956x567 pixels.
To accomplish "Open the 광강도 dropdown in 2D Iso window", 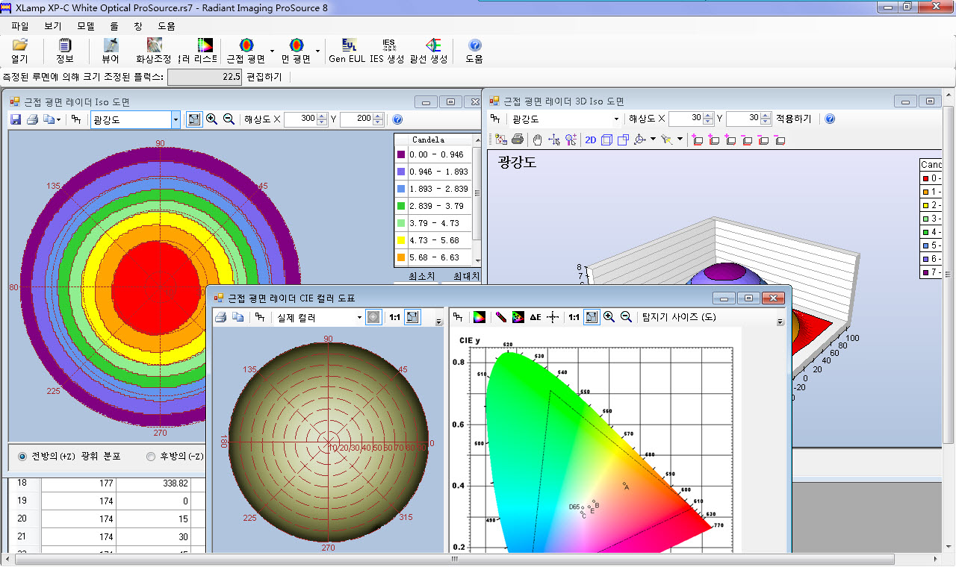I will [x=176, y=119].
